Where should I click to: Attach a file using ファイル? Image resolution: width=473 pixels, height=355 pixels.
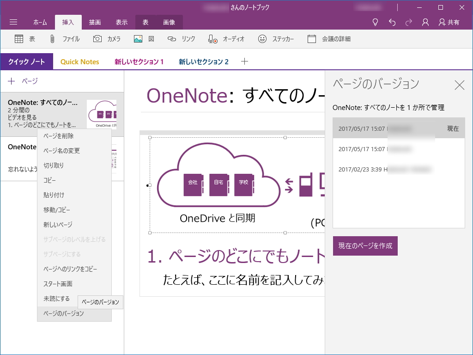click(x=64, y=39)
